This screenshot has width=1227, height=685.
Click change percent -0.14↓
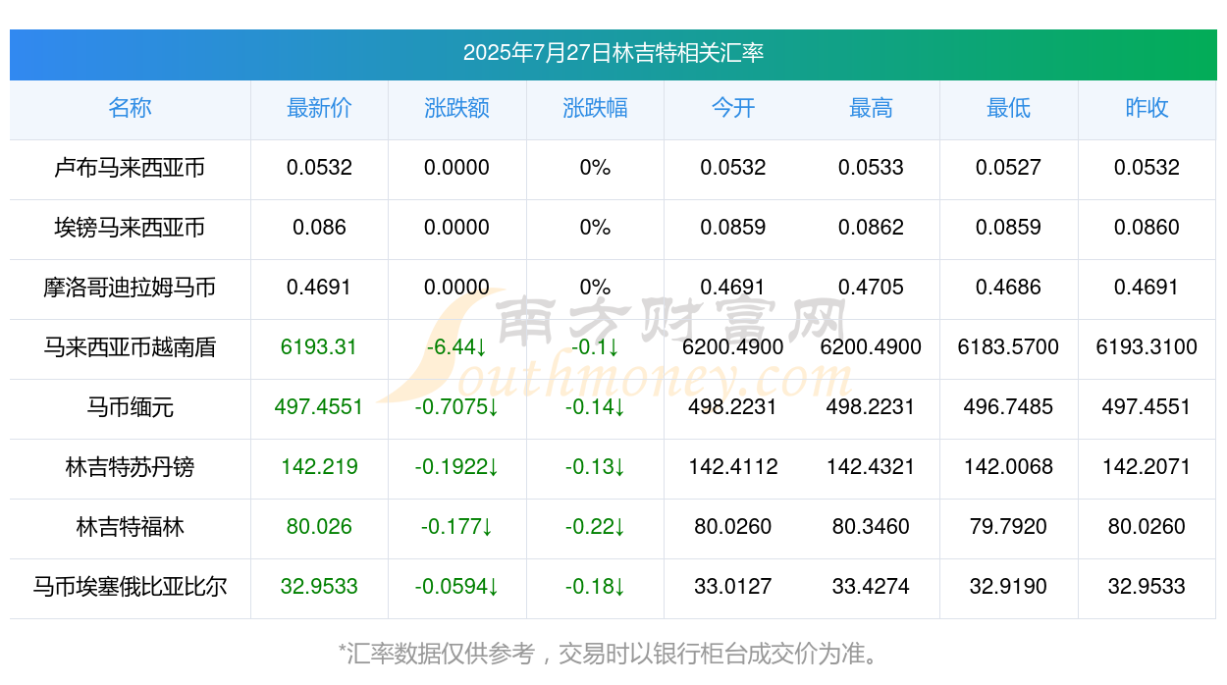tap(595, 407)
